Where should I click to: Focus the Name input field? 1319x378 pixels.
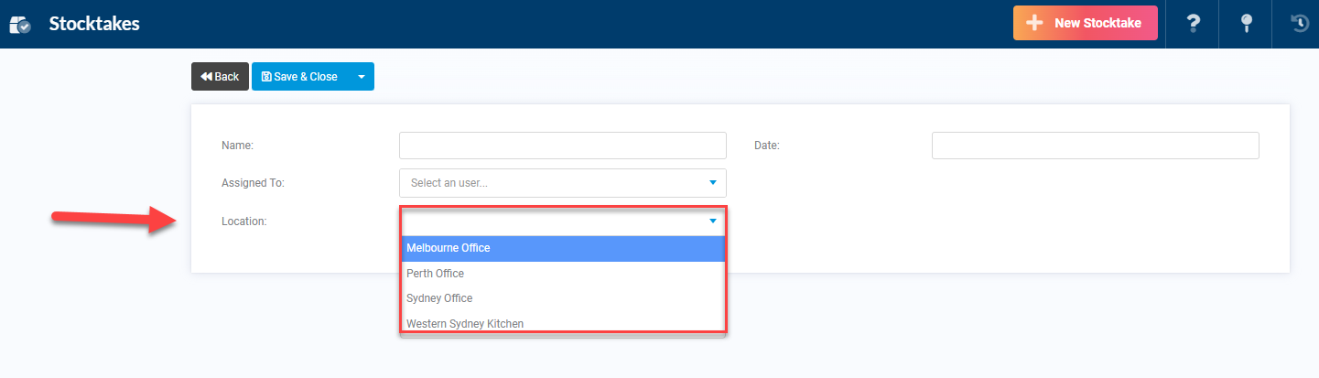[x=562, y=146]
